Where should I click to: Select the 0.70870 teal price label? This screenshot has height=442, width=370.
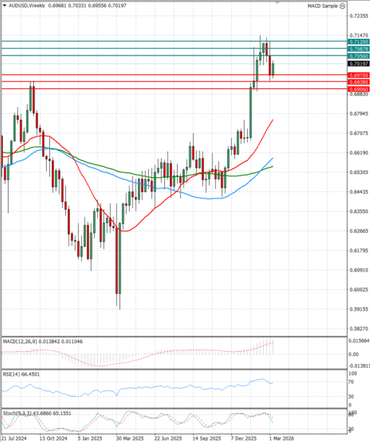click(x=358, y=48)
